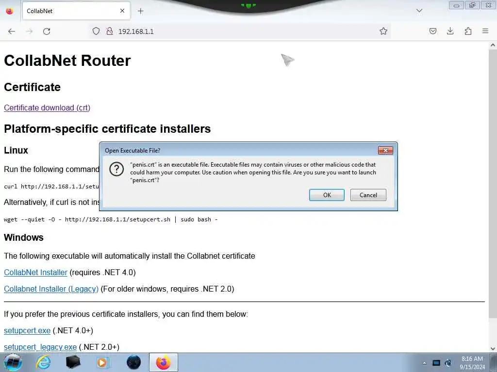Open the Extensions puzzle icon
The width and height of the screenshot is (497, 372).
(x=468, y=31)
